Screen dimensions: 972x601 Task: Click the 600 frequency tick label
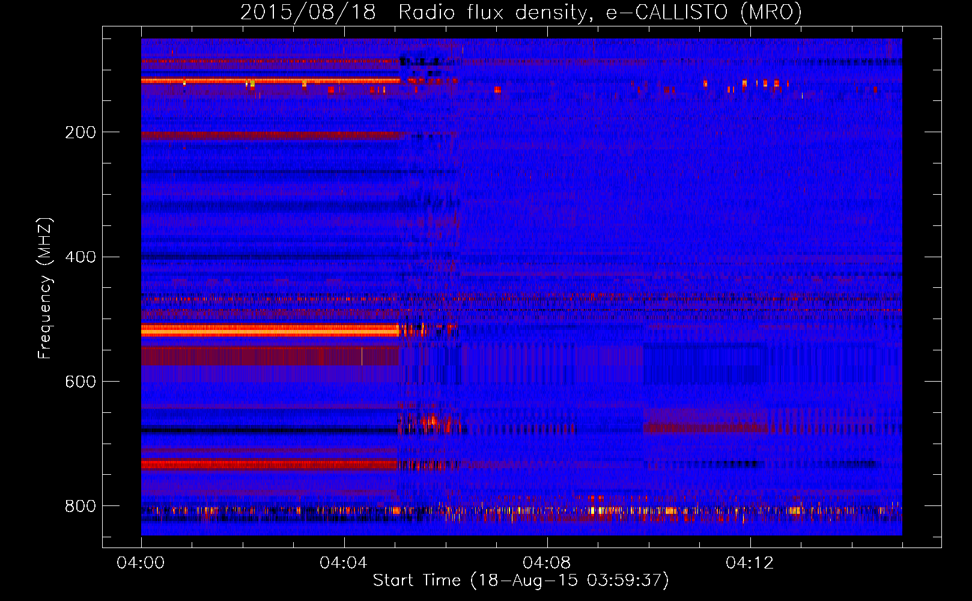(80, 382)
